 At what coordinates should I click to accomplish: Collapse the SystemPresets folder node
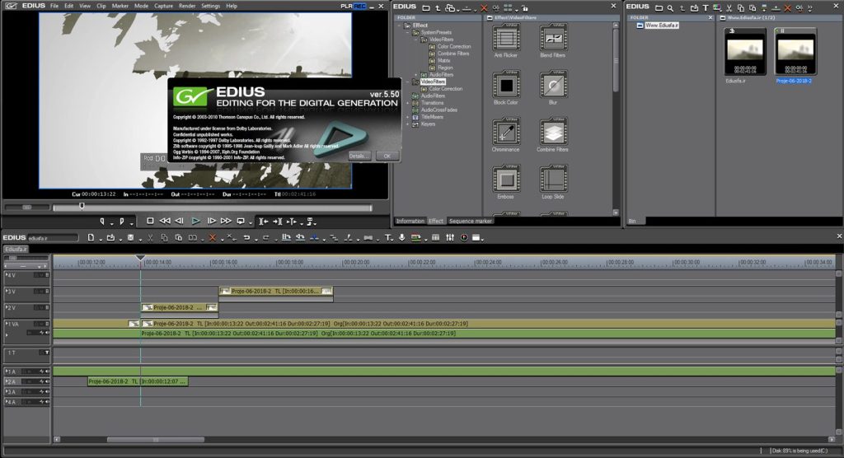407,32
